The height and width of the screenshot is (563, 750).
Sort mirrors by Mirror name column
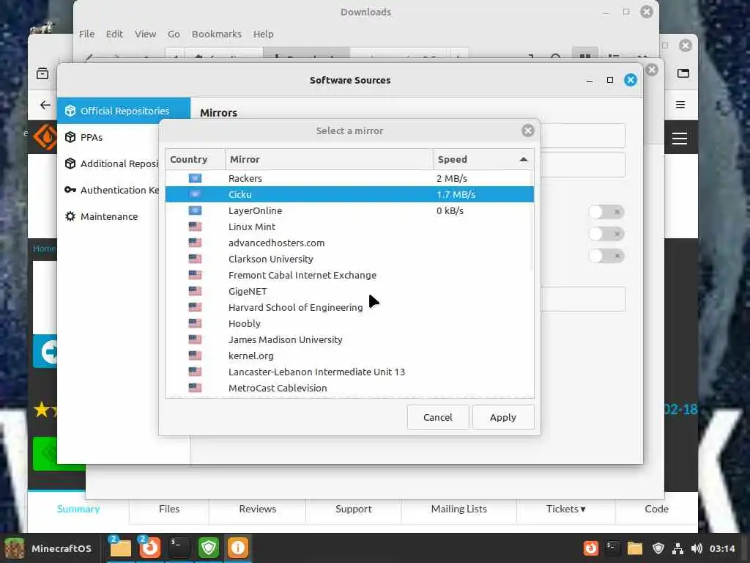[329, 159]
